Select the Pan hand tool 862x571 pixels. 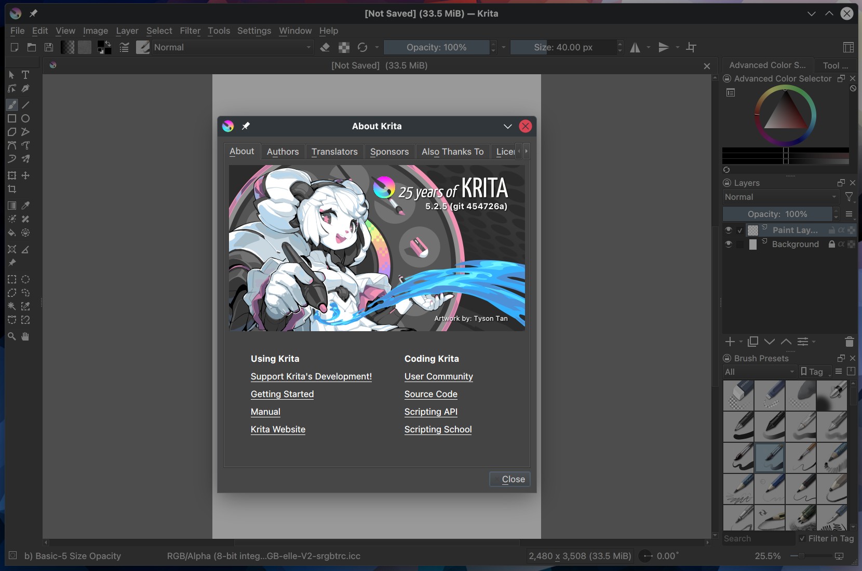click(x=25, y=336)
